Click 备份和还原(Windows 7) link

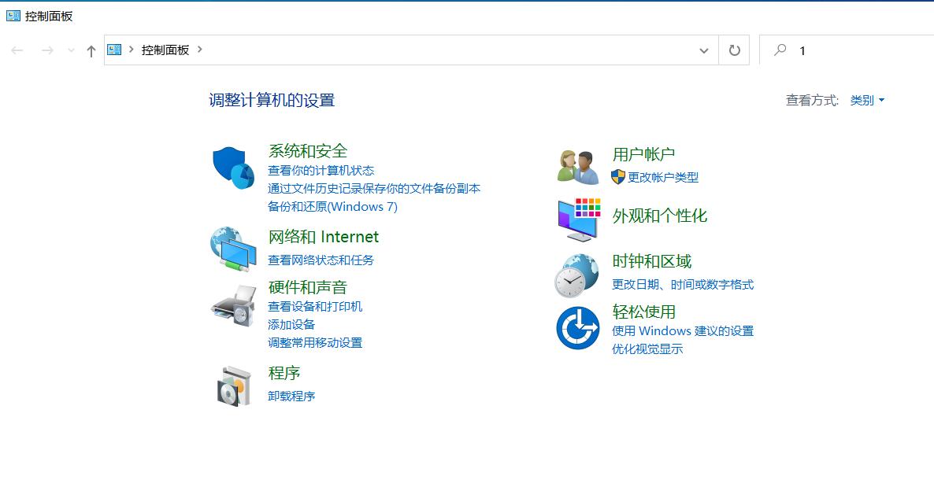click(x=332, y=207)
